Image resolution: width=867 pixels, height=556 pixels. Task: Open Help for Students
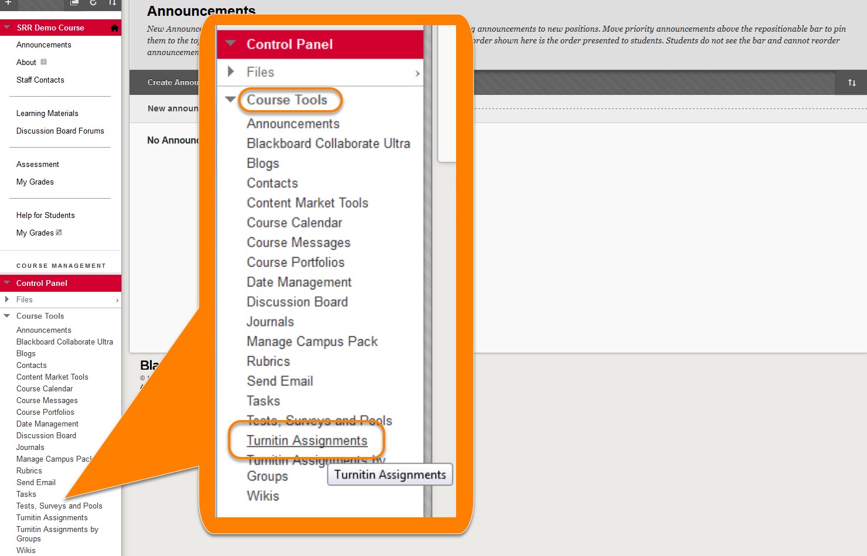(46, 216)
